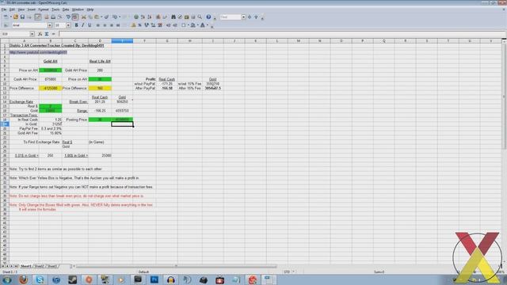Click the Currency number format icon

[133, 25]
